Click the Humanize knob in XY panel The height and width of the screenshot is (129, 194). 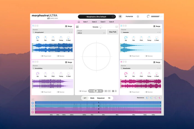pyautogui.click(x=101, y=27)
